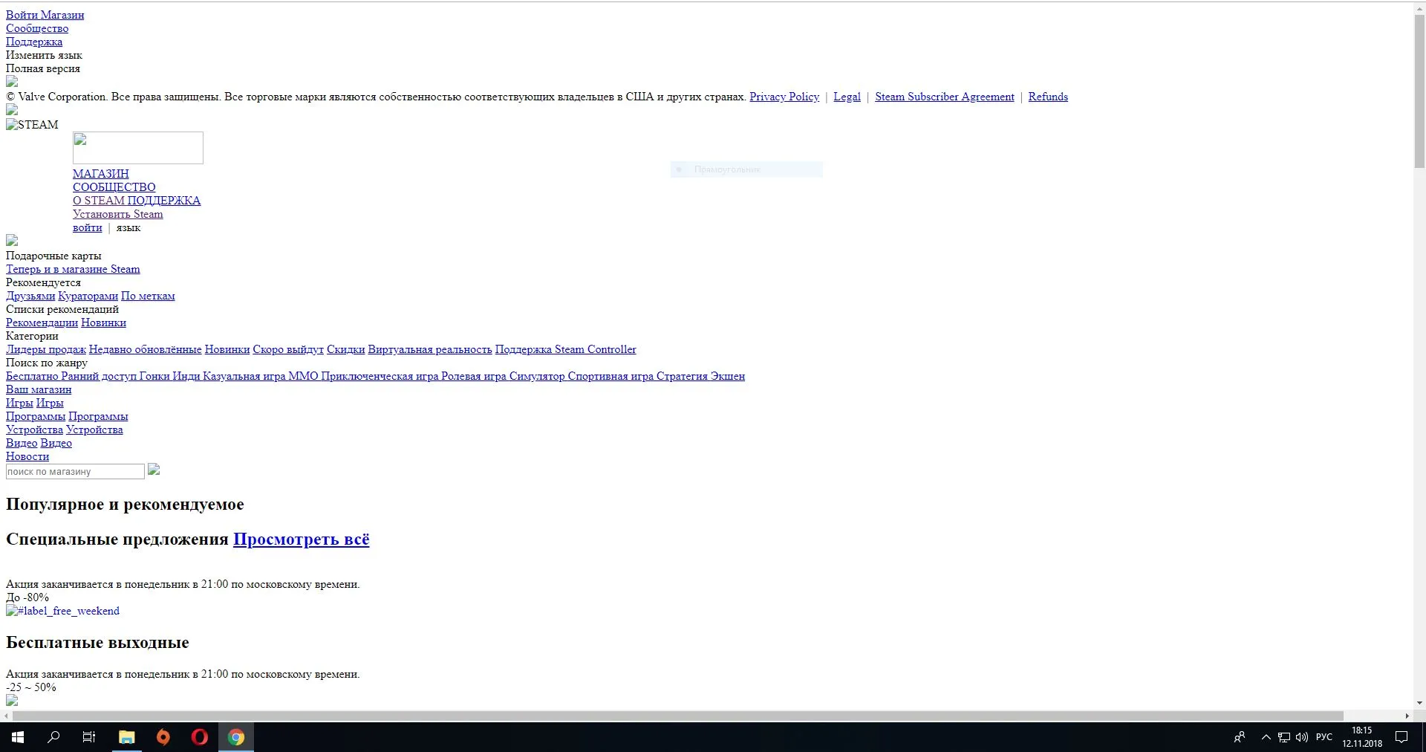Open Скоро выйдут category
Image resolution: width=1426 pixels, height=752 pixels.
coord(288,349)
